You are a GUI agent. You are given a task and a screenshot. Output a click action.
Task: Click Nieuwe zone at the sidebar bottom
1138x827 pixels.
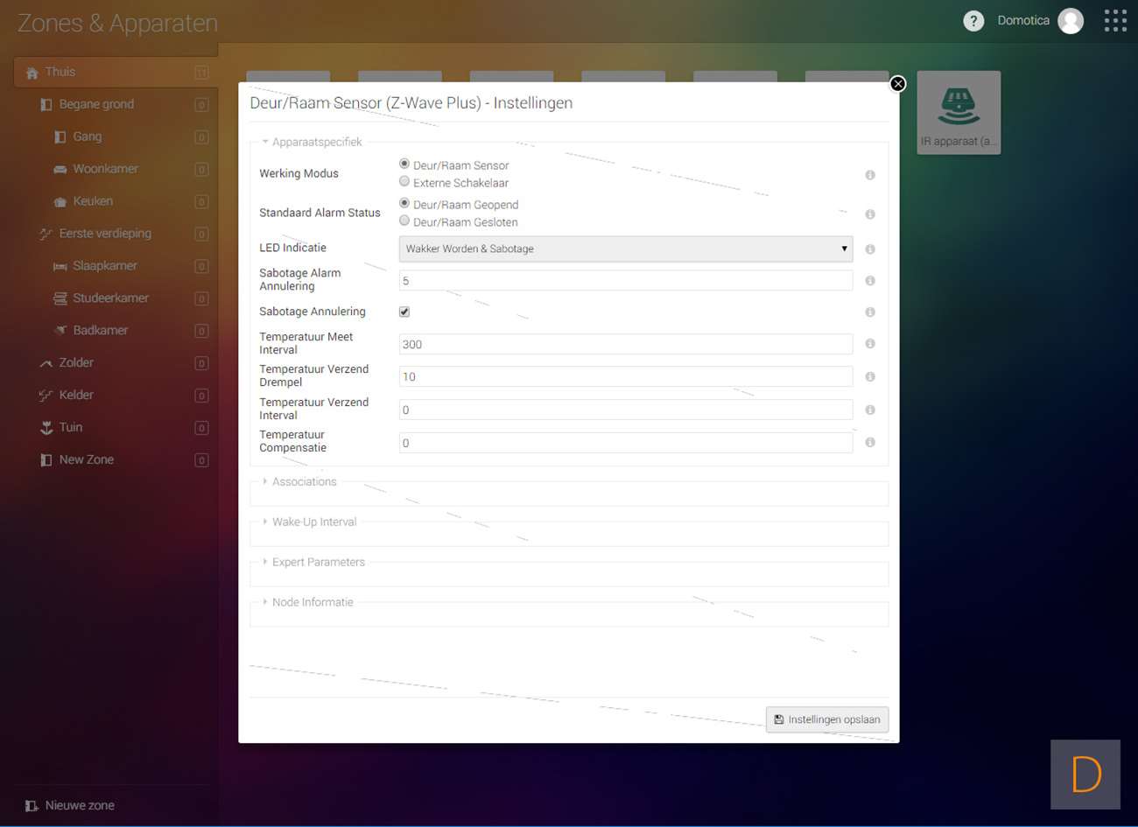pyautogui.click(x=79, y=805)
